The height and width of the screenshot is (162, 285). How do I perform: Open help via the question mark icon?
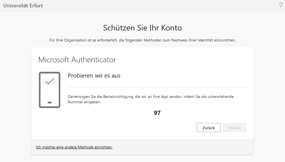pos(281,6)
